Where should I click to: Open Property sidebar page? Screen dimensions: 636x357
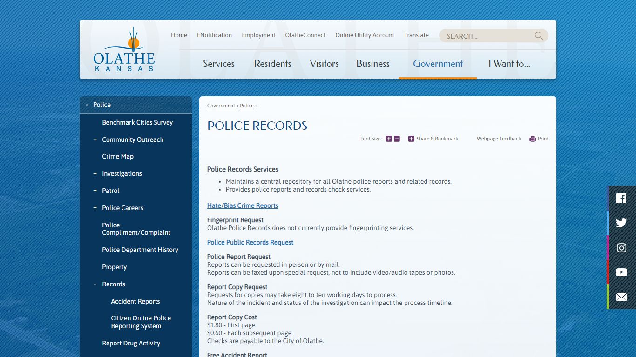pyautogui.click(x=115, y=267)
